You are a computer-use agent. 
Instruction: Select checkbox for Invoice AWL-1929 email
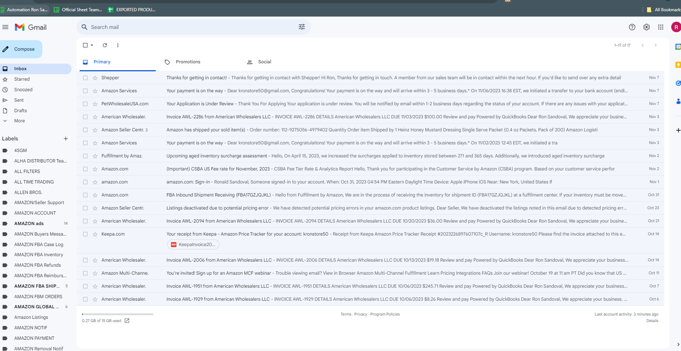[85, 299]
